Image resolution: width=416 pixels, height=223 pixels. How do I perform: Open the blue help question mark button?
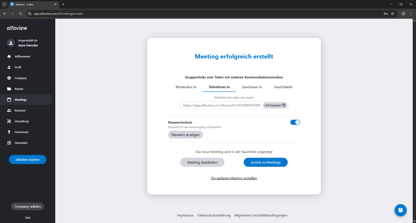(400, 210)
